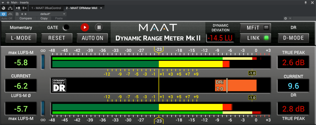Viewport: 316px width, 125px height.
Task: Click the channel editor knob icon
Action: [x=4, y=8]
